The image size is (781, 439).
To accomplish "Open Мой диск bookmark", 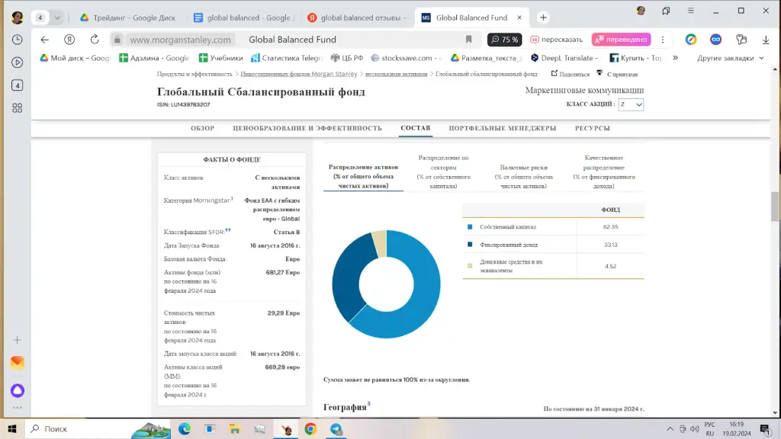I will [x=75, y=58].
